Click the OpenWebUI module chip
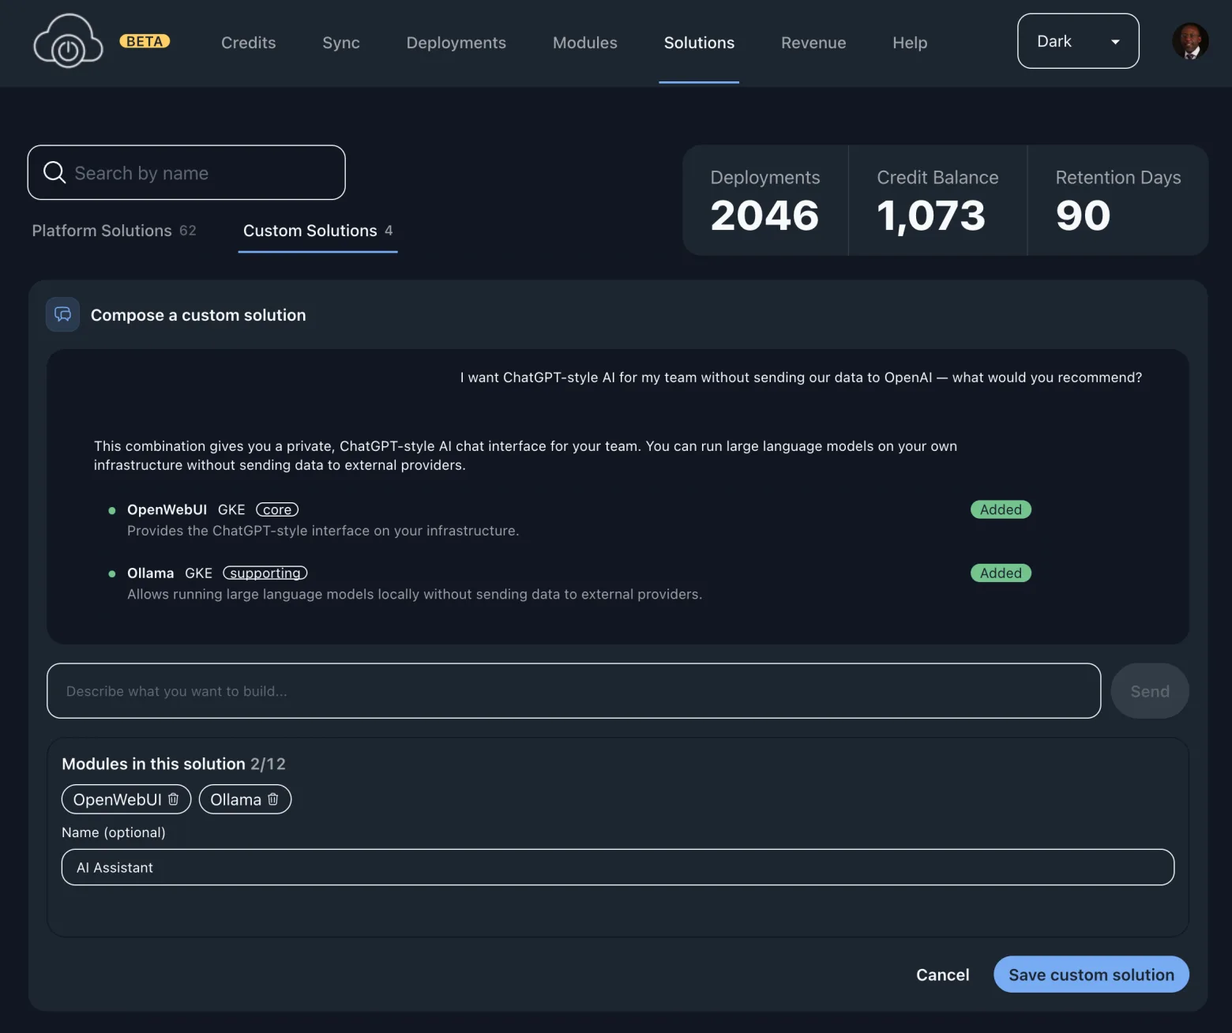This screenshot has height=1033, width=1232. [x=126, y=799]
